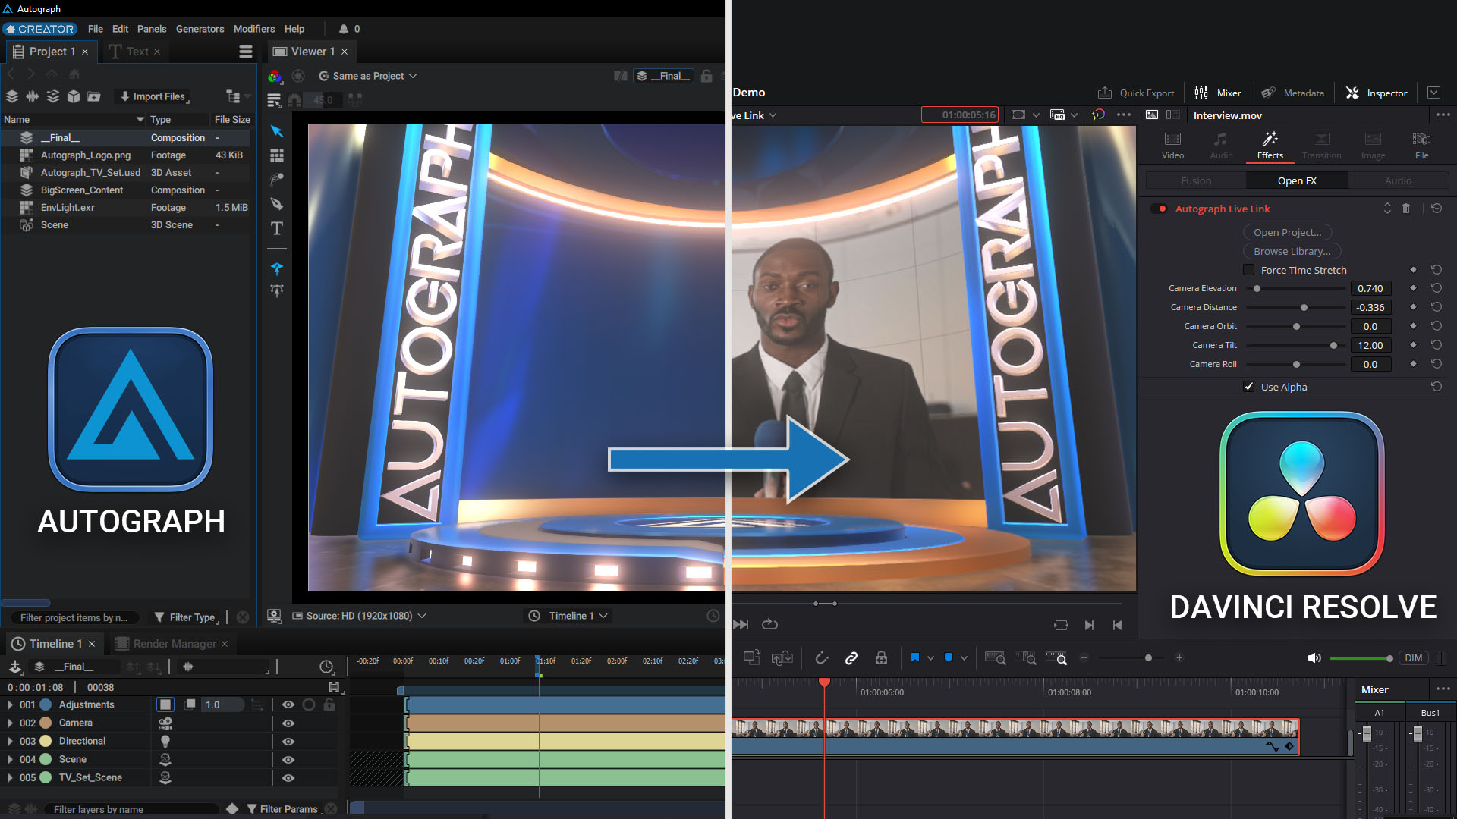Toggle visibility of Adjustments layer
1457x819 pixels.
[x=288, y=704]
